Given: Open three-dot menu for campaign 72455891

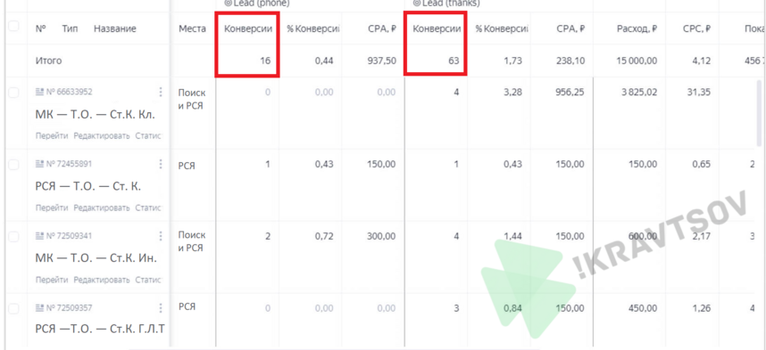Looking at the screenshot, I should click(x=161, y=164).
